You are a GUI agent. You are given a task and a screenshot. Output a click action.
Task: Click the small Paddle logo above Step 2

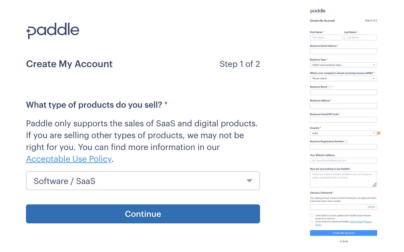pyautogui.click(x=318, y=11)
